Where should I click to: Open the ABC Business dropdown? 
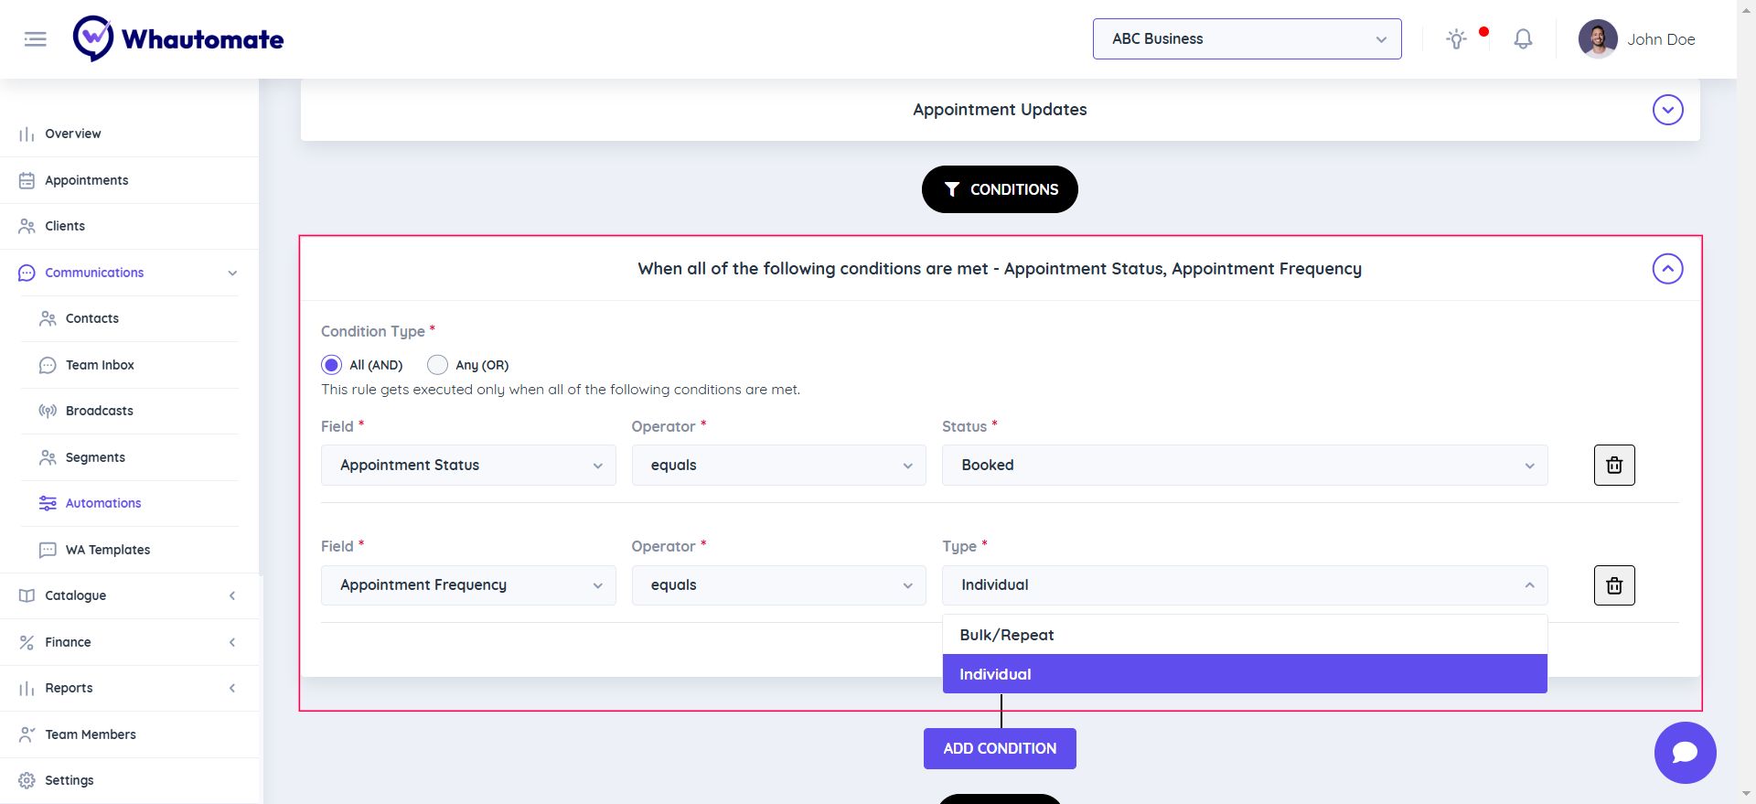point(1247,39)
